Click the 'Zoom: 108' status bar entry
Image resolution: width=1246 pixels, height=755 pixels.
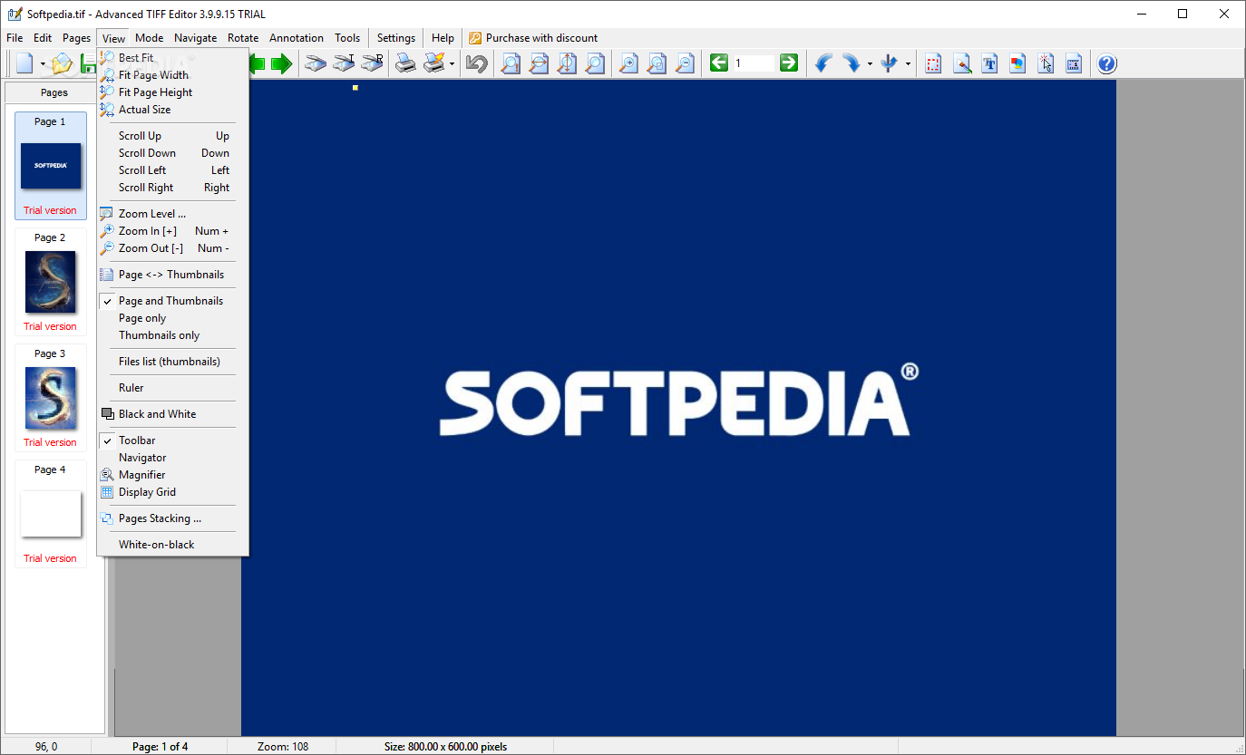[283, 747]
